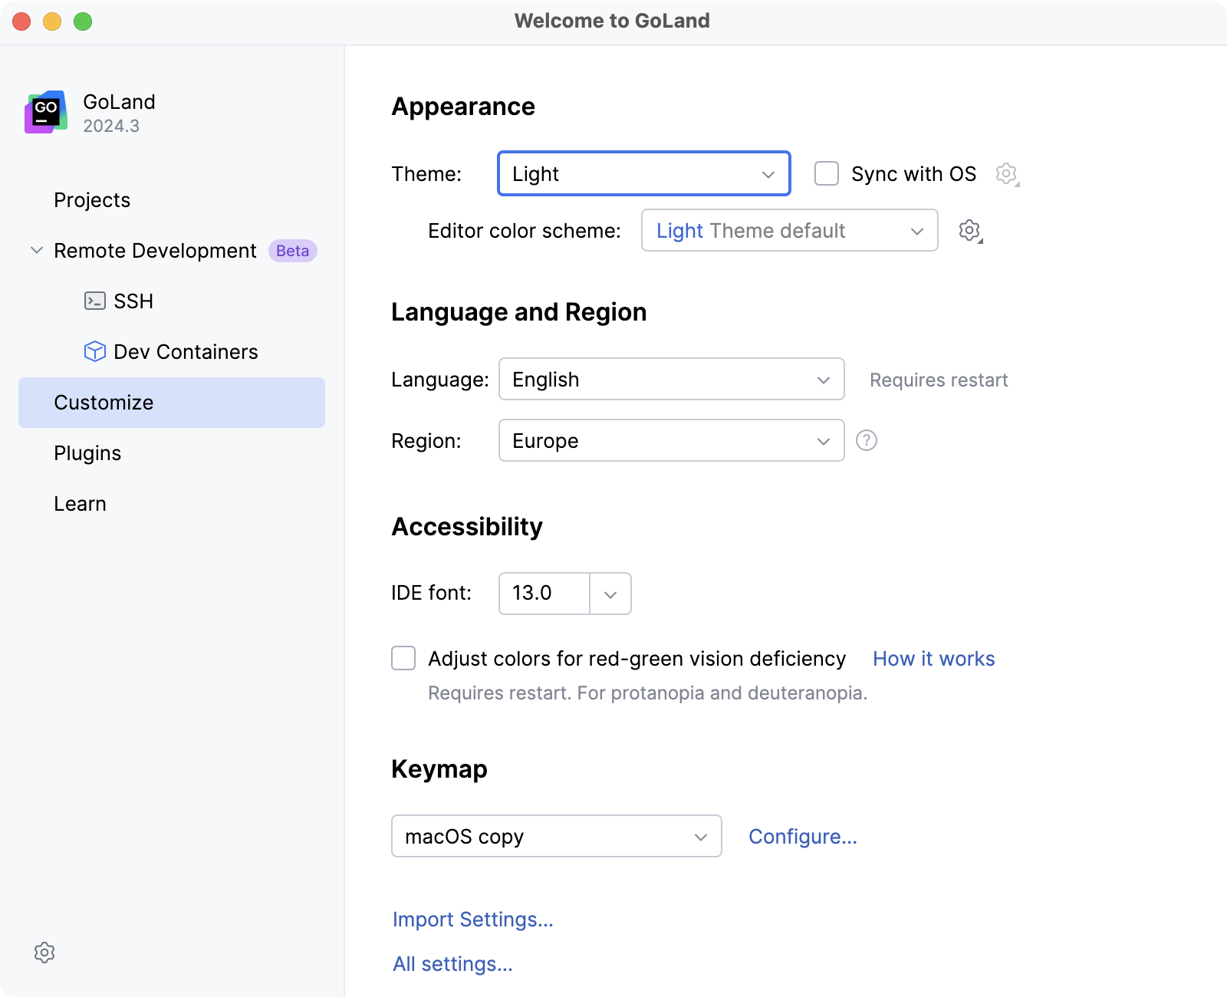Click the GoLand application logo
This screenshot has height=997, width=1227.
[45, 112]
